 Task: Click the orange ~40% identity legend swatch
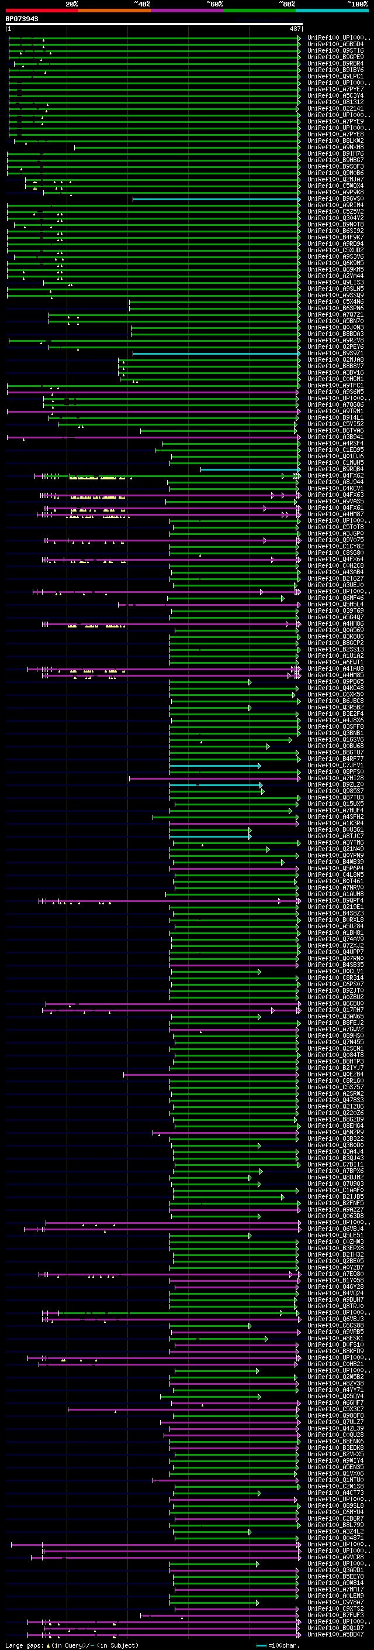[115, 11]
